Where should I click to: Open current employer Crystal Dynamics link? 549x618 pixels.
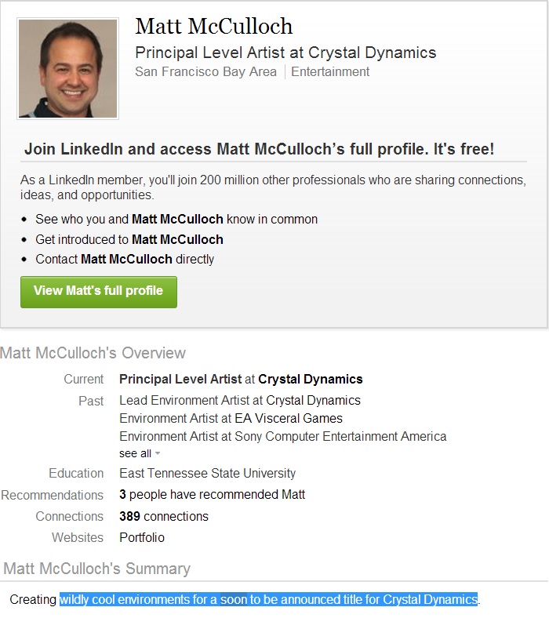(311, 380)
